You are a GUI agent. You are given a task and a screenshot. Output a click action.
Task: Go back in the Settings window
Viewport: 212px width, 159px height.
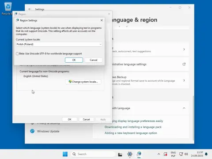pyautogui.click(x=30, y=9)
